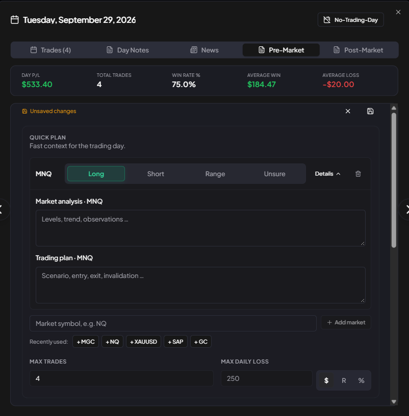Add recently used market SAP
This screenshot has width=409, height=416.
[x=175, y=342]
